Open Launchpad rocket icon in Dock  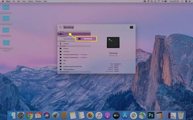click(x=55, y=115)
